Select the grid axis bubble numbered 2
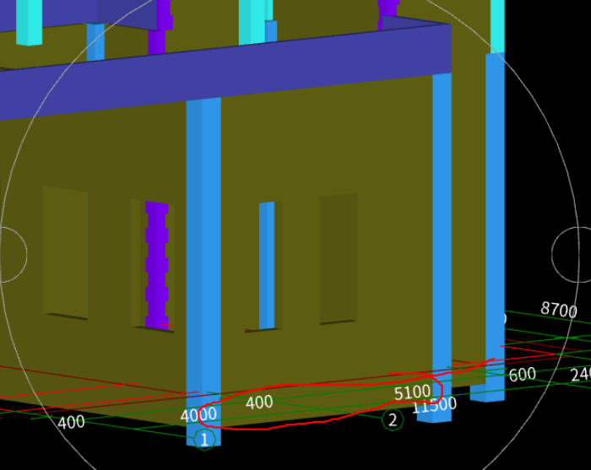The image size is (591, 470). pyautogui.click(x=393, y=419)
